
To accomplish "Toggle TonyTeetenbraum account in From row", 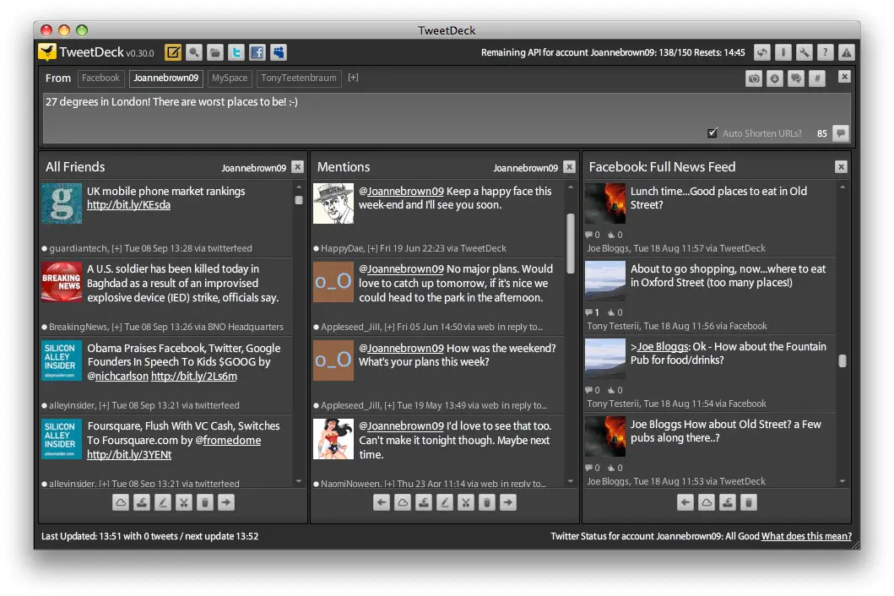I will [299, 79].
